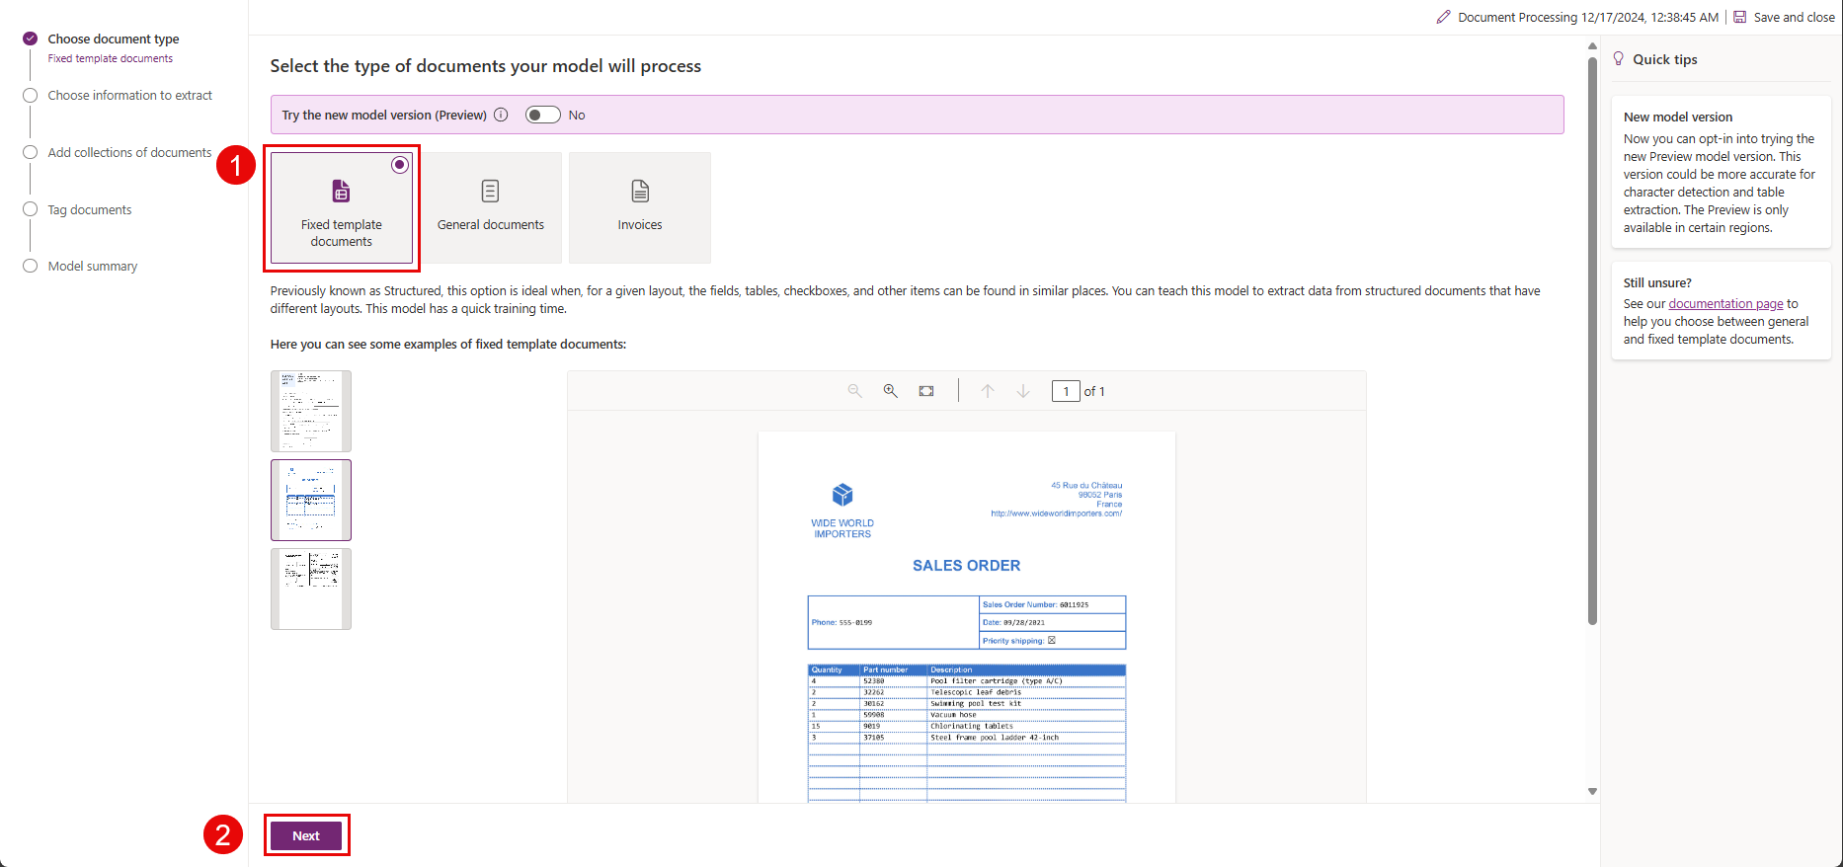Click the step circle beside Tag documents

(x=31, y=209)
